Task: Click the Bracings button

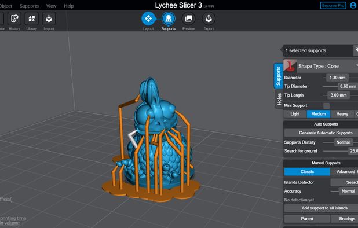Action: 345,219
